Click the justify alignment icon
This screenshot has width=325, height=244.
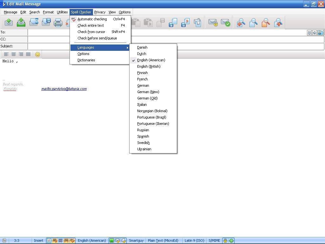tap(28, 54)
